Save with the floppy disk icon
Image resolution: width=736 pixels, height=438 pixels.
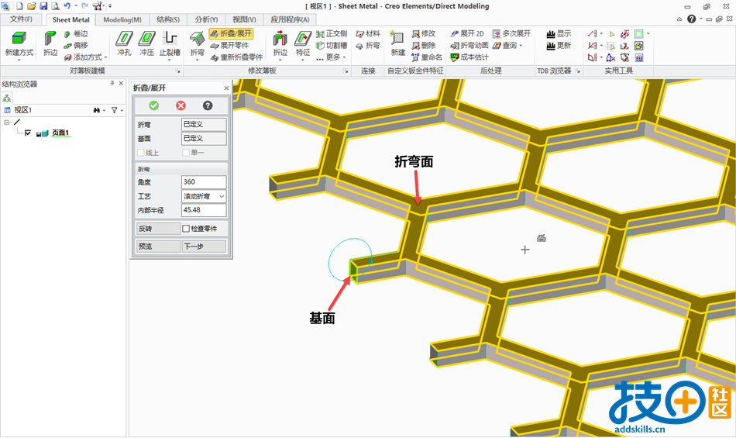(43, 6)
